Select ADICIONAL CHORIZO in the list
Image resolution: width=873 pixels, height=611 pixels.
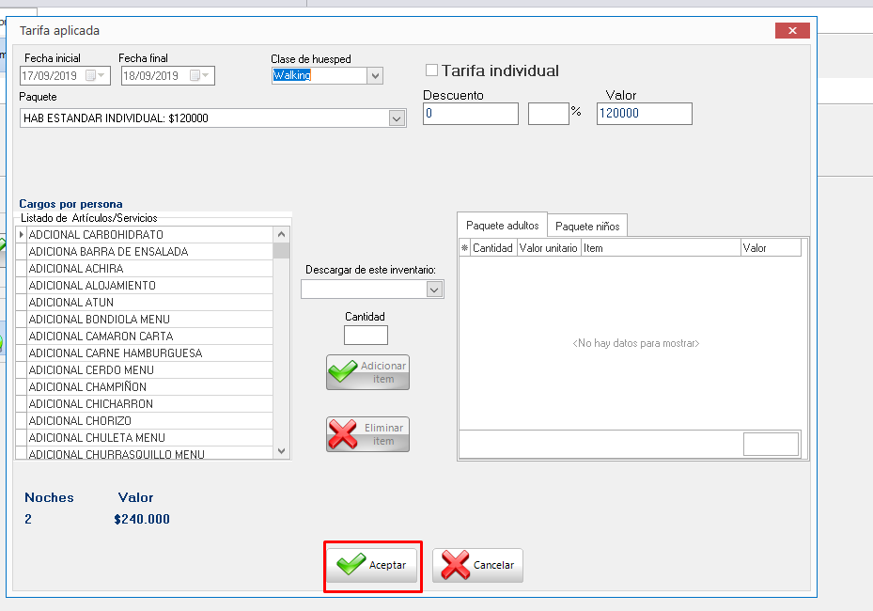pyautogui.click(x=80, y=421)
